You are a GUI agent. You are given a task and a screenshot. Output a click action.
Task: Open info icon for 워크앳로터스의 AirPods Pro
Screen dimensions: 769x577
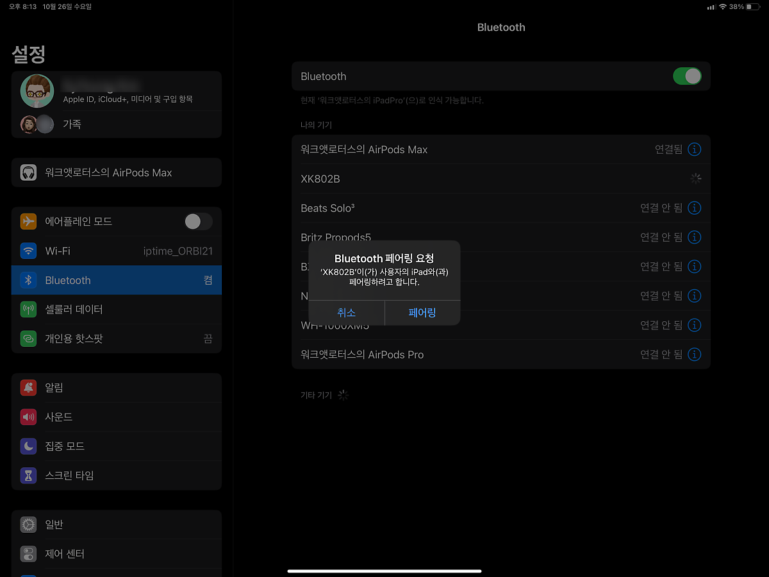(x=694, y=355)
